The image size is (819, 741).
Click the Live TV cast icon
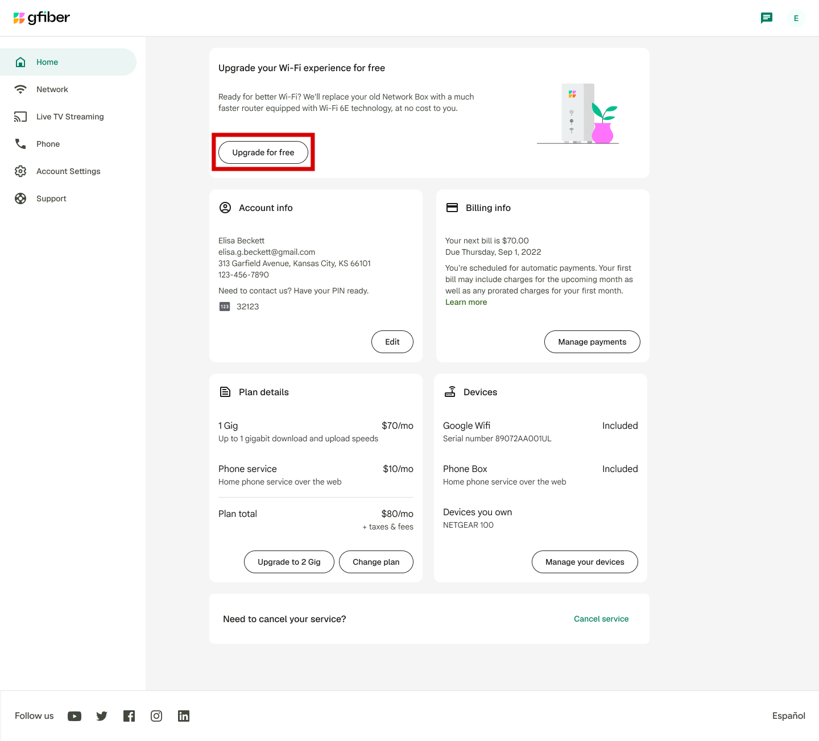[20, 117]
